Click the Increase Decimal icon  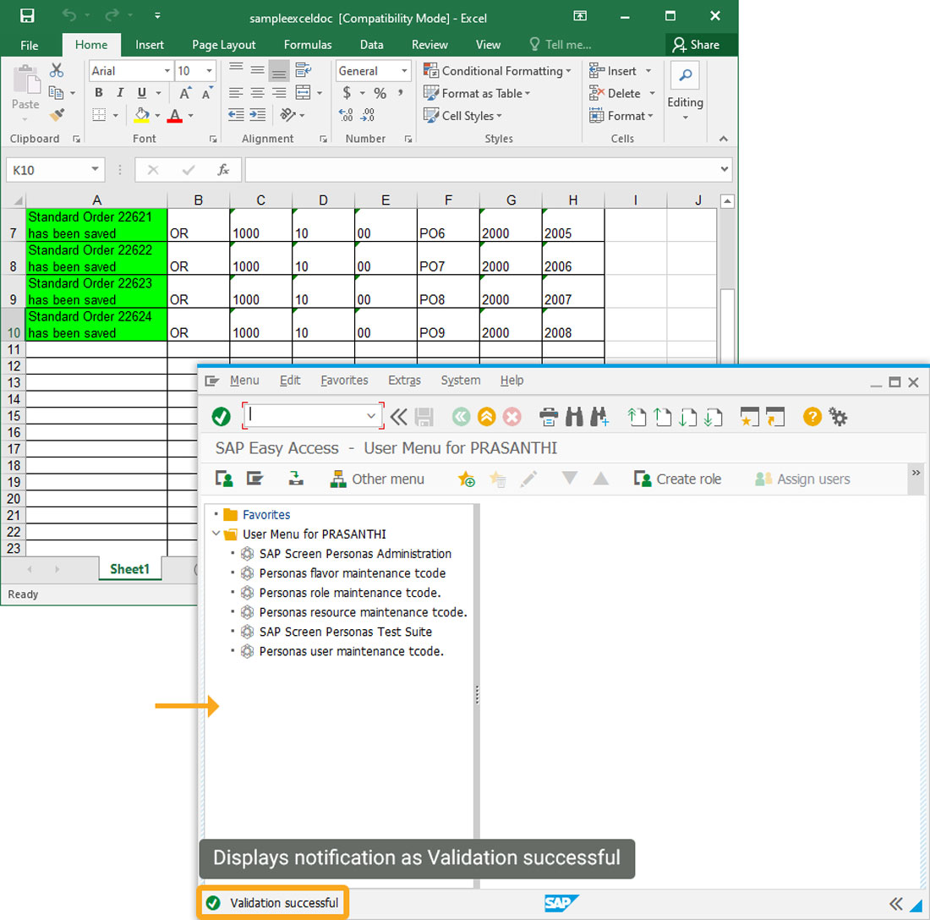coord(346,114)
